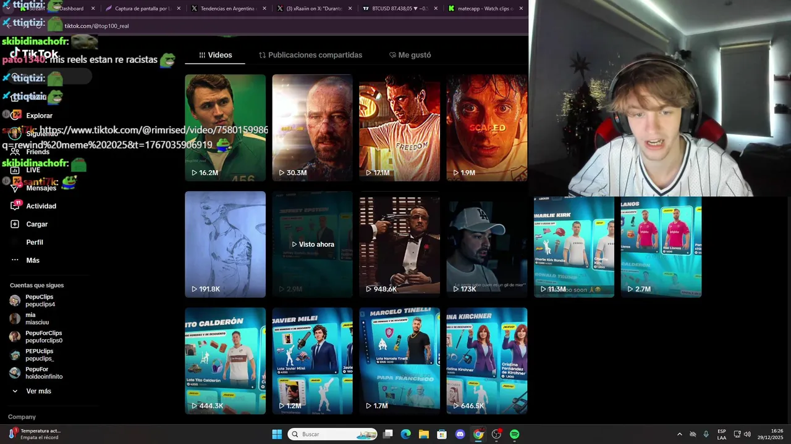Click the microphone tray icon
The height and width of the screenshot is (444, 791).
pyautogui.click(x=706, y=434)
